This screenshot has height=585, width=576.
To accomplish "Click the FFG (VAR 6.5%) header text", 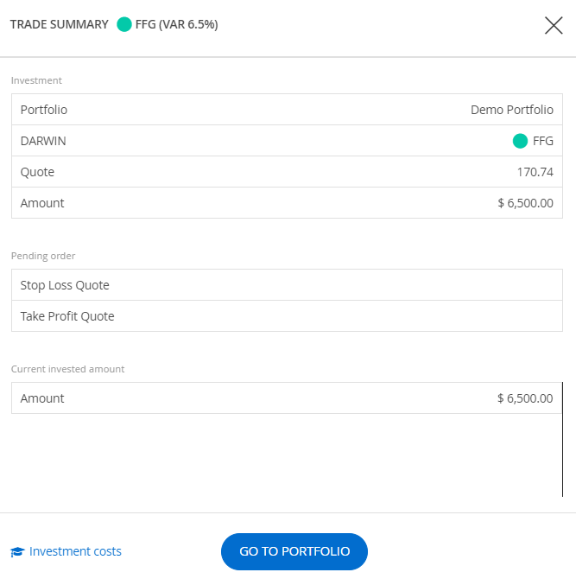I will [x=176, y=25].
